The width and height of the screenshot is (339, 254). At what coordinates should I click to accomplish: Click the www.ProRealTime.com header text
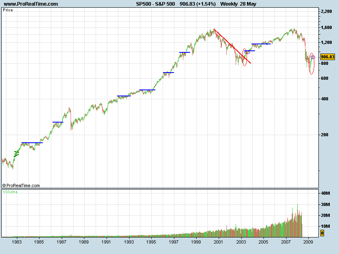[x=31, y=4]
